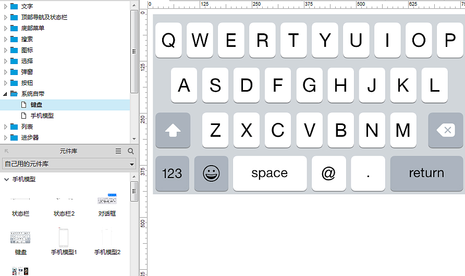Collapse the 手机模型 library section
This screenshot has width=465, height=276.
pyautogui.click(x=7, y=180)
